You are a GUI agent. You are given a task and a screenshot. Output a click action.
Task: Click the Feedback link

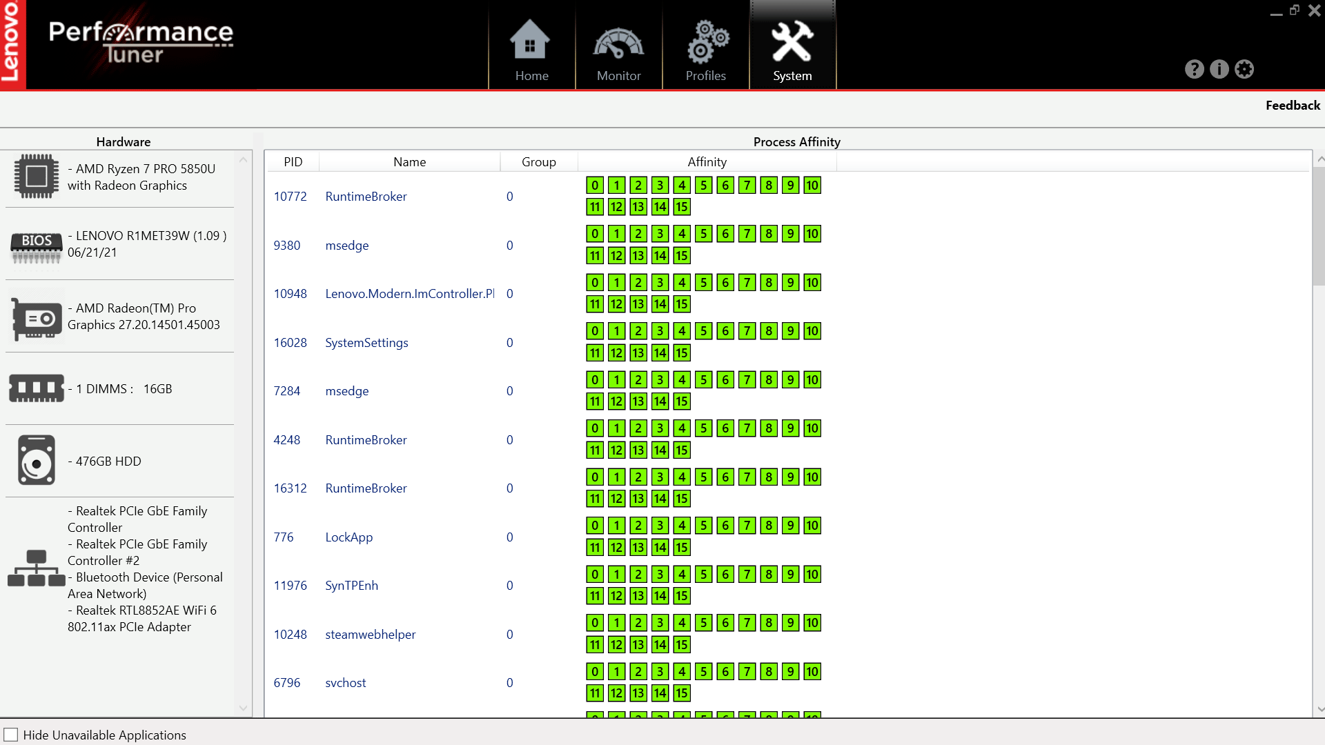click(1293, 105)
